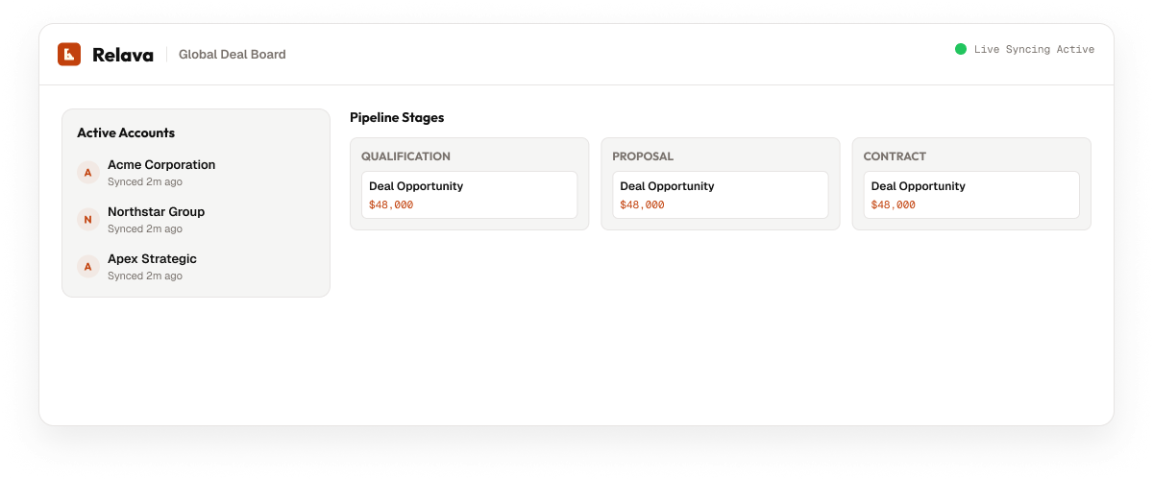Open the Acme Corporation account
This screenshot has height=480, width=1153.
click(196, 173)
